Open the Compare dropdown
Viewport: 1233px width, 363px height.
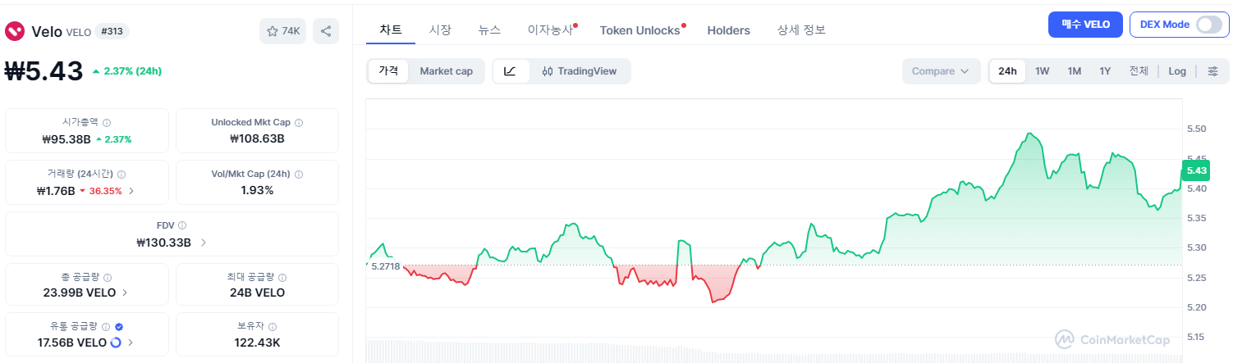[x=941, y=71]
